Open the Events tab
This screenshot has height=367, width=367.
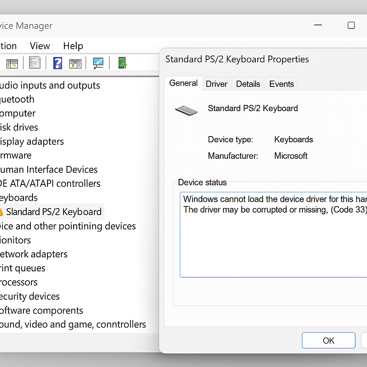[x=282, y=84]
